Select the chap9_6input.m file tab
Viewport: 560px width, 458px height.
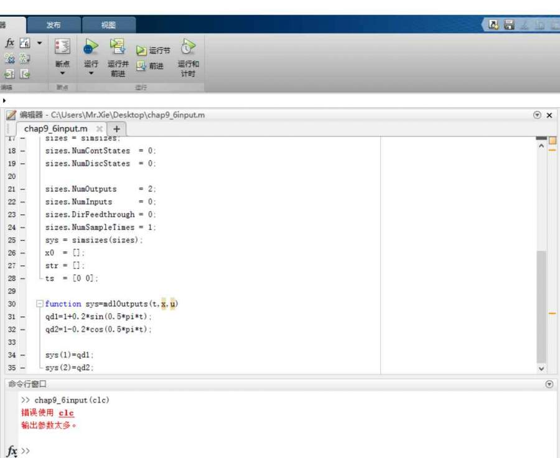click(56, 129)
